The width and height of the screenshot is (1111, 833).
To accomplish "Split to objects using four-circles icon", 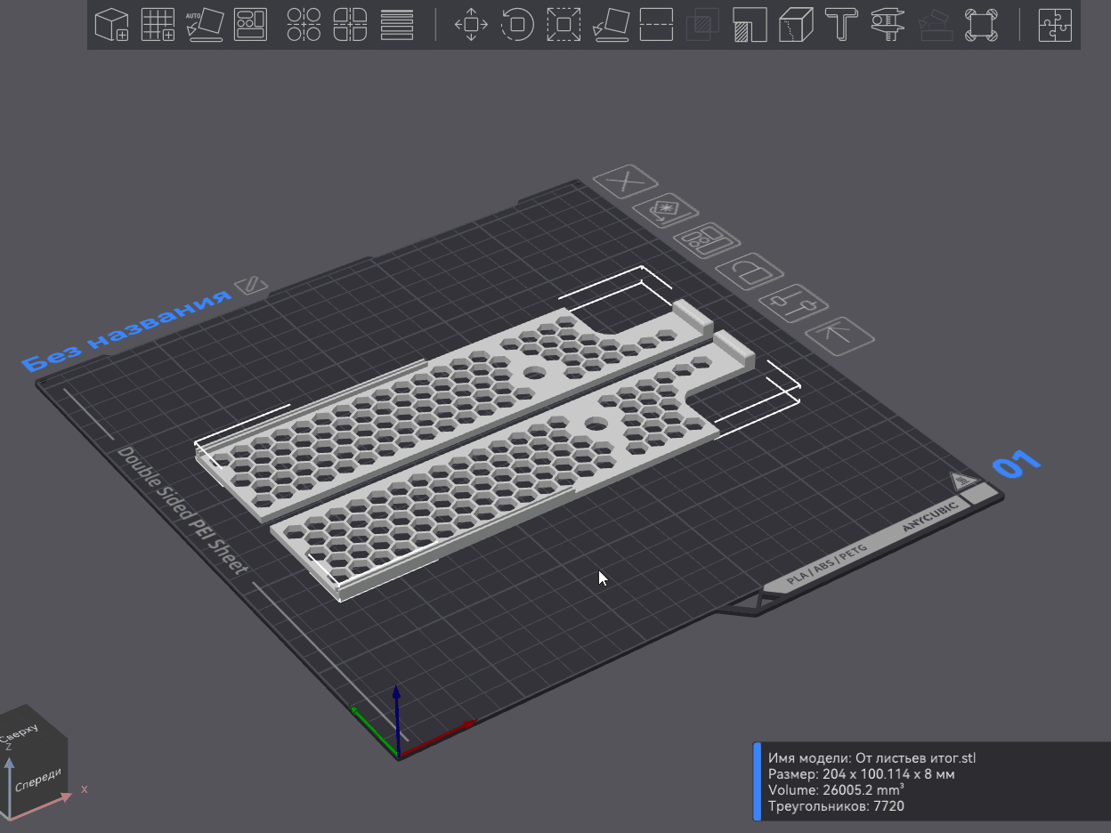I will click(x=304, y=24).
